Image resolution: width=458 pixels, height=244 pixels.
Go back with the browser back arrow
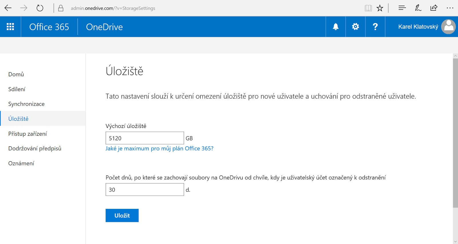point(8,8)
